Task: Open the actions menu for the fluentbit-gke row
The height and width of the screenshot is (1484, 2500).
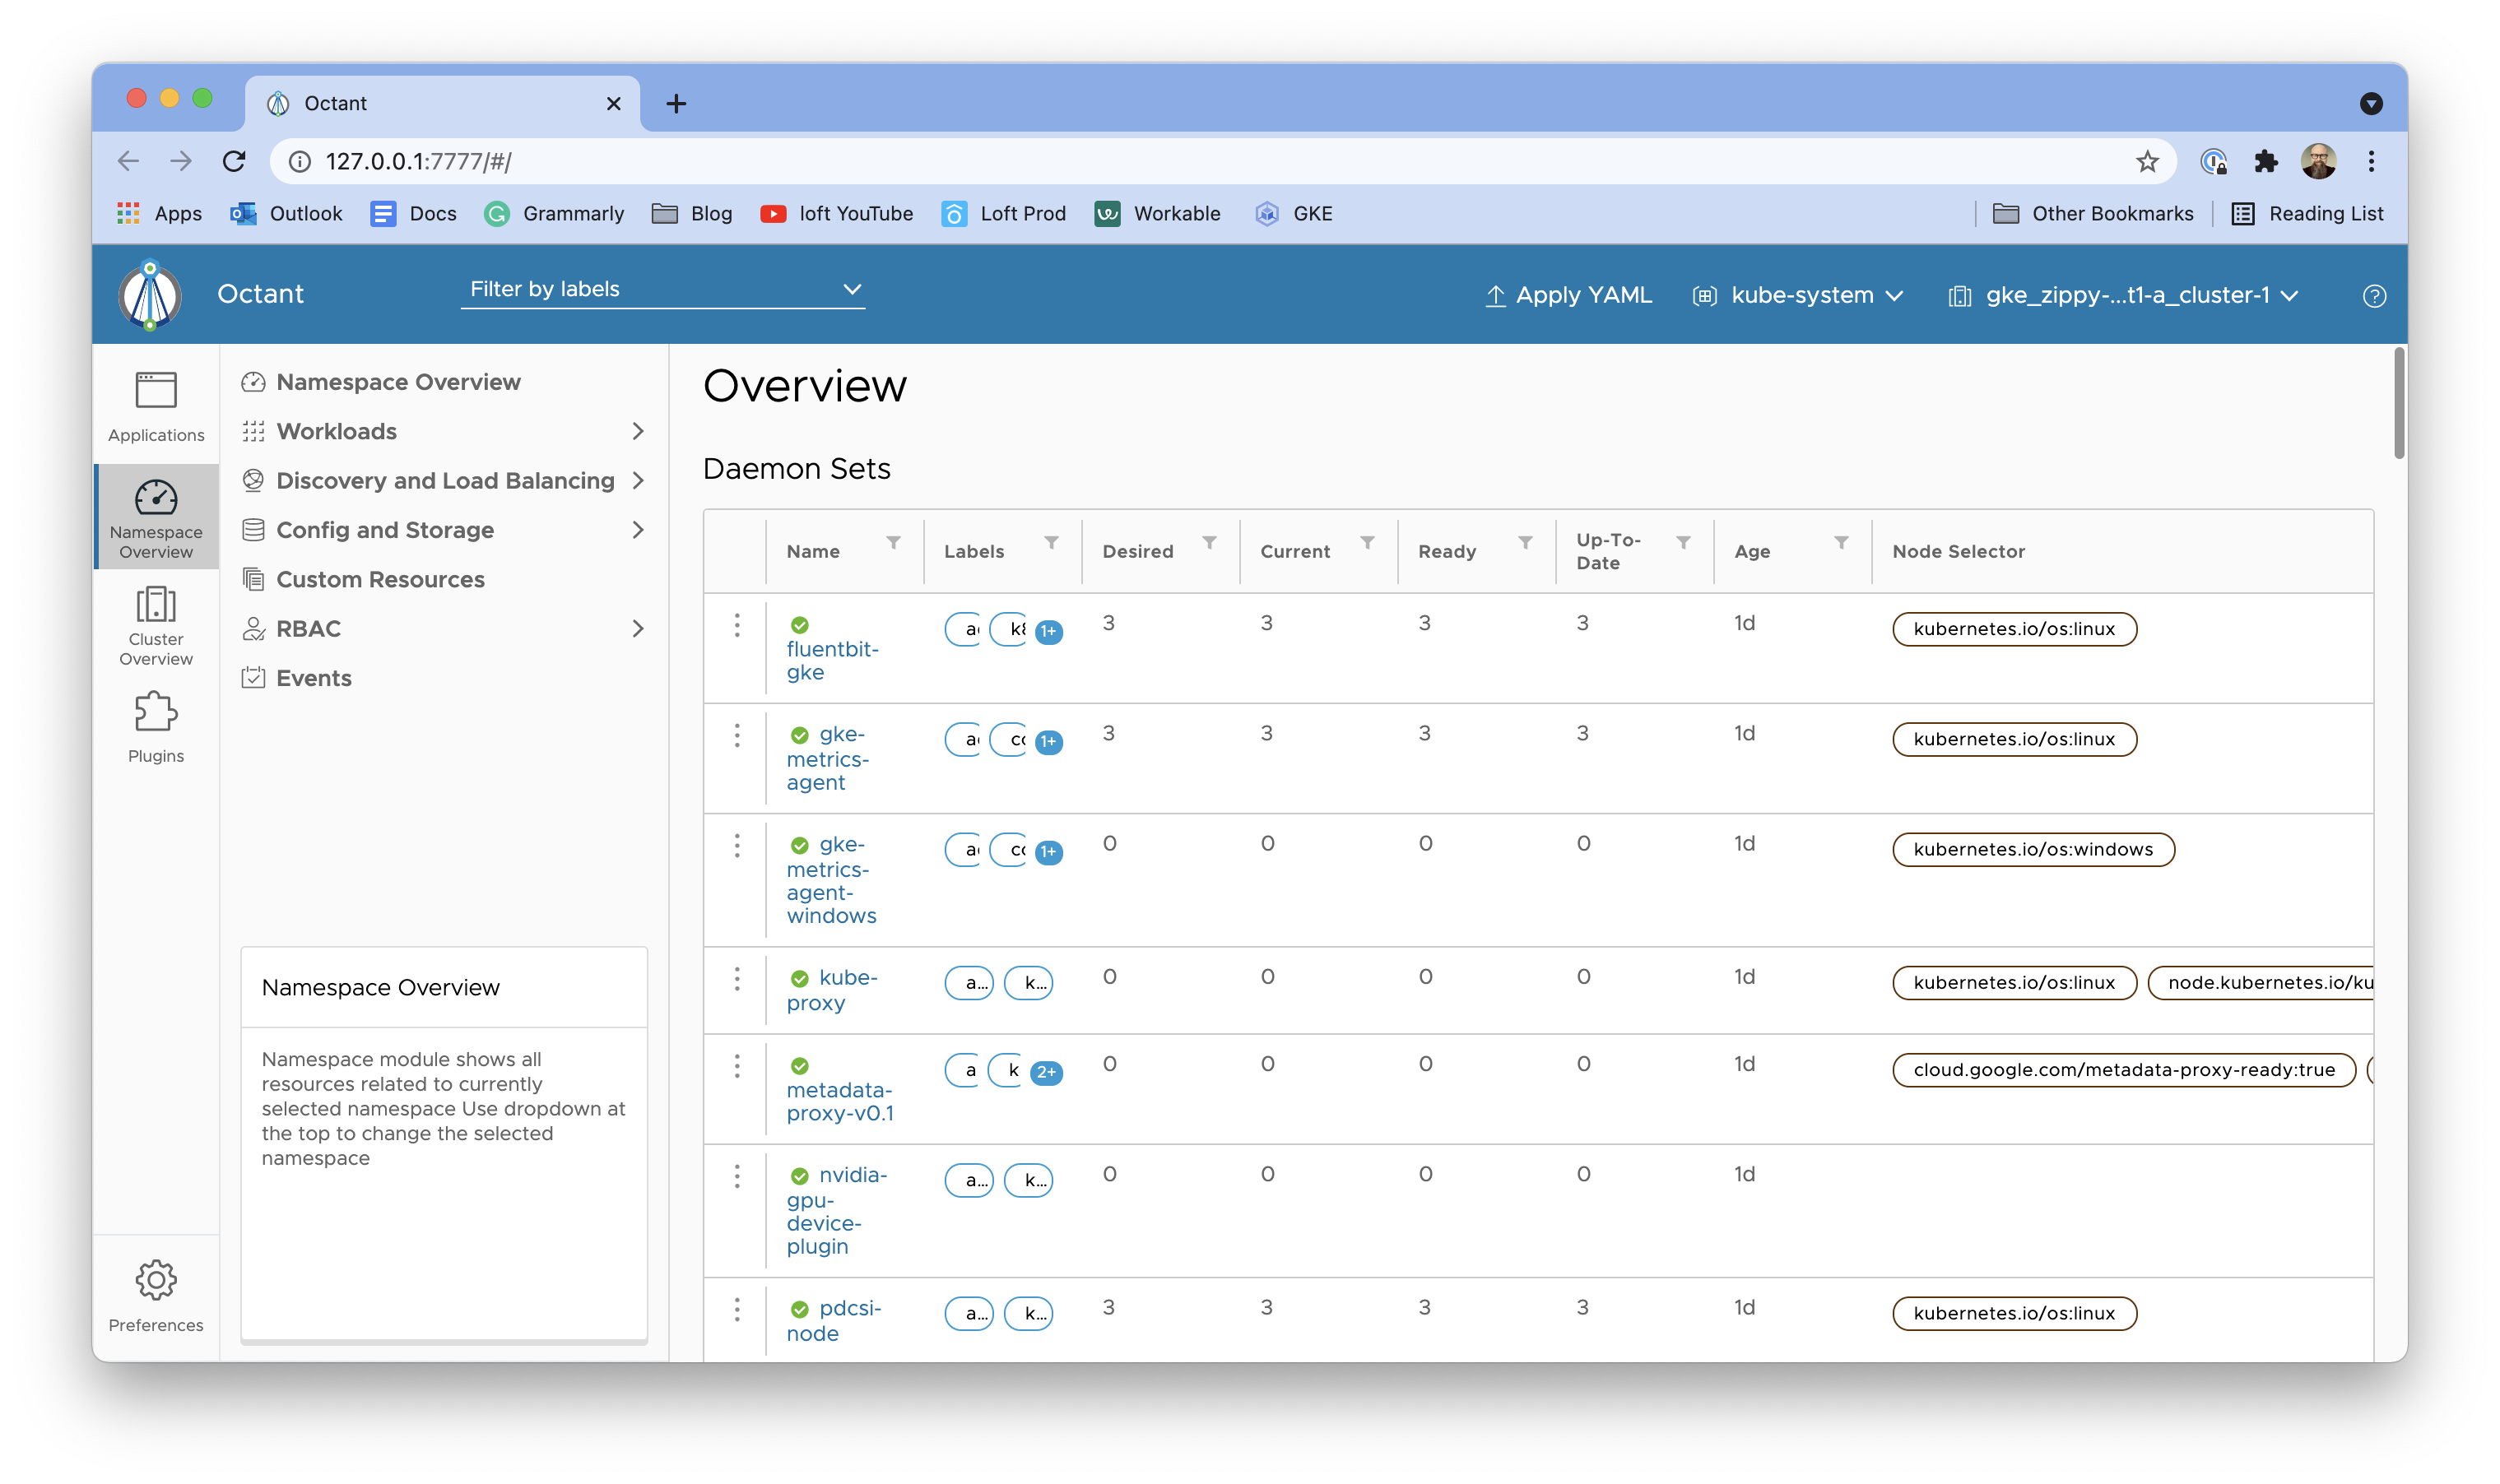Action: coord(737,625)
